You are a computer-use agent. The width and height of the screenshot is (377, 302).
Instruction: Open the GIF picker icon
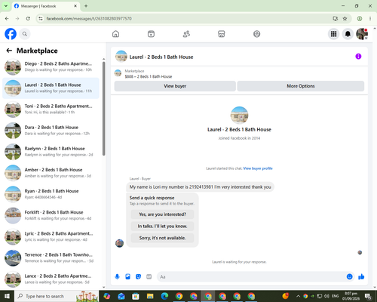pos(149,277)
